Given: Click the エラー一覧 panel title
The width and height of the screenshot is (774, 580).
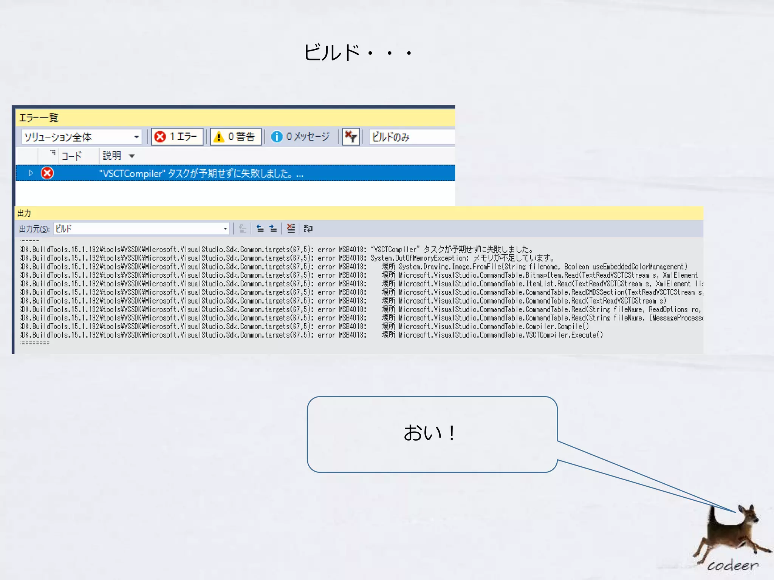Looking at the screenshot, I should pyautogui.click(x=39, y=118).
